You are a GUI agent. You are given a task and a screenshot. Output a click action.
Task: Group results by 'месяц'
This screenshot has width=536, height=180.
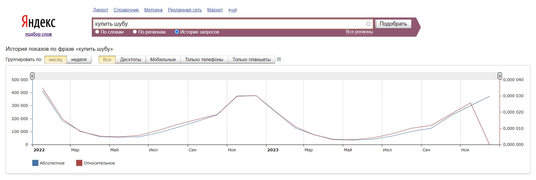56,59
